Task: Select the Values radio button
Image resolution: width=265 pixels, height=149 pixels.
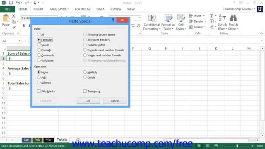Action: [39, 45]
